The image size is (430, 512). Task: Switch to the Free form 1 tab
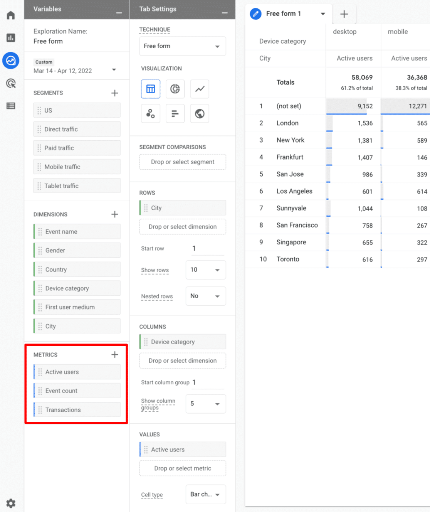pos(284,13)
